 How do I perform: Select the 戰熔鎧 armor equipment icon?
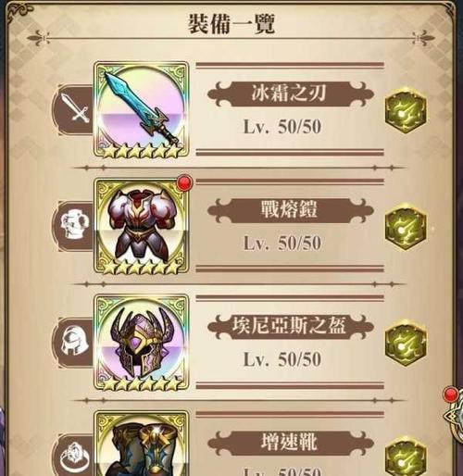142,226
